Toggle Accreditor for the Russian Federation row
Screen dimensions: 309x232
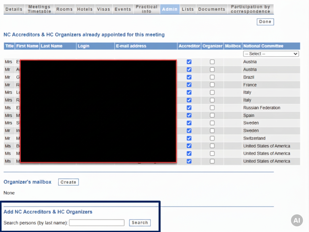click(x=189, y=108)
